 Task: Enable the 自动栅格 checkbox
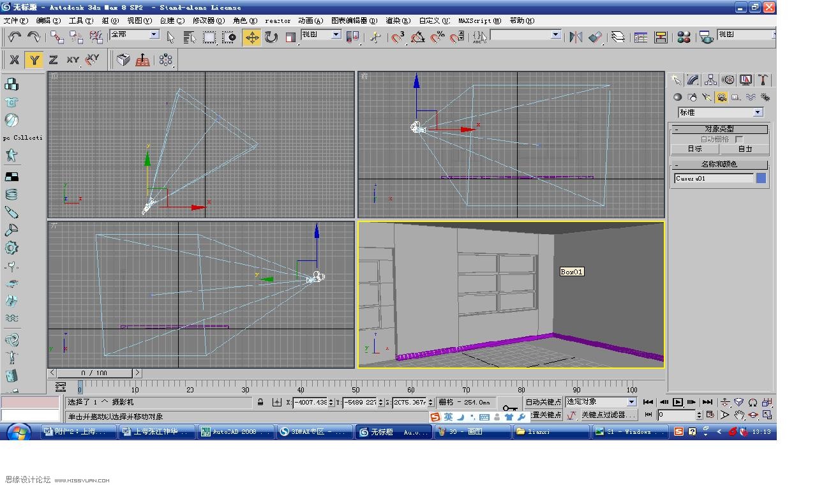[x=739, y=139]
